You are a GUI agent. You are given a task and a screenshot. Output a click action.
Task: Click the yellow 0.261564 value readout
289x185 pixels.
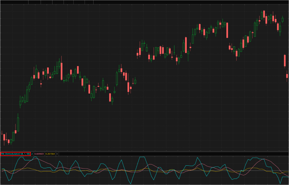click(50, 154)
